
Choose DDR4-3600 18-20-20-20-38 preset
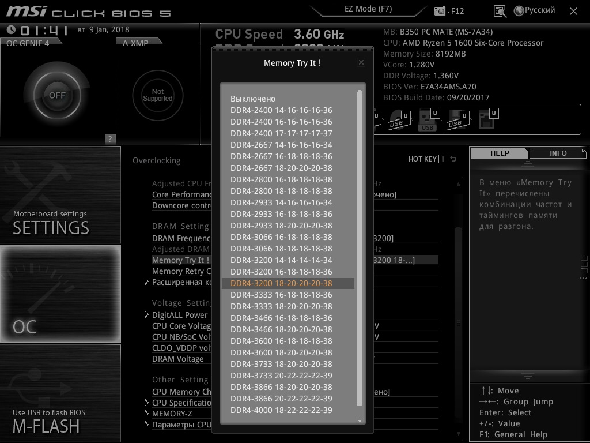tap(288, 352)
